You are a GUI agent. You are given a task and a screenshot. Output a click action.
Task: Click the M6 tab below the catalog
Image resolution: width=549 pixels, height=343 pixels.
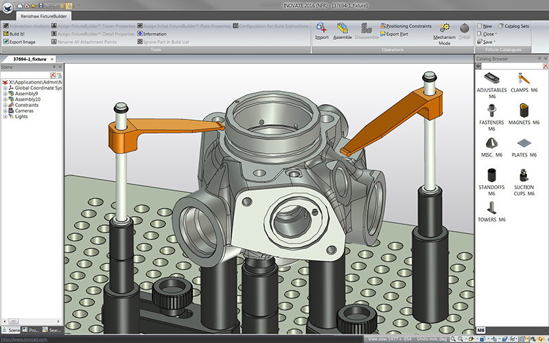(x=482, y=331)
